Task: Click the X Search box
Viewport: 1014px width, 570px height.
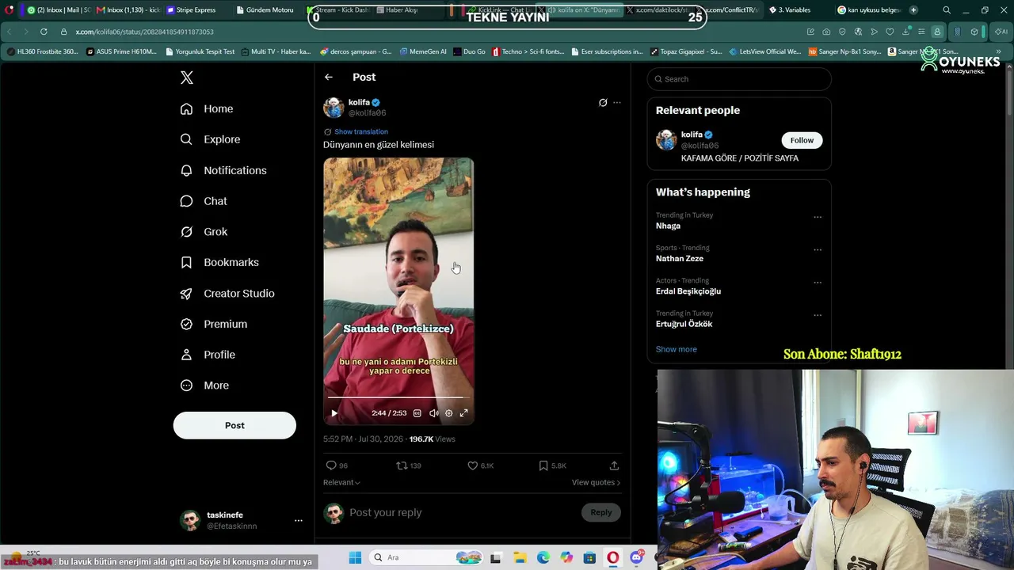Action: coord(739,79)
